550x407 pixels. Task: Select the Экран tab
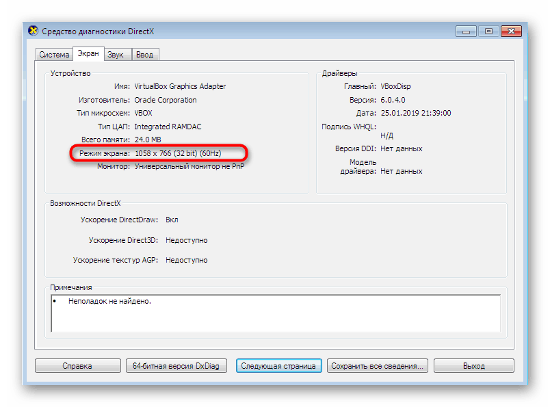(x=88, y=53)
